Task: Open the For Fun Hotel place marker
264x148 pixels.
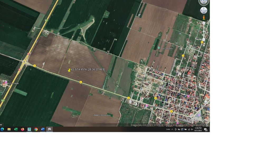Action: [x=6, y=83]
